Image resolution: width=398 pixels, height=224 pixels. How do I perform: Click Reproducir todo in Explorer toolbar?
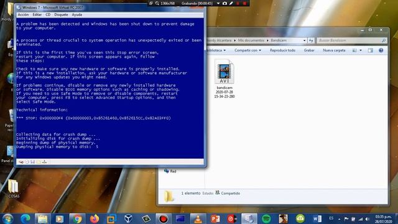pyautogui.click(x=282, y=50)
